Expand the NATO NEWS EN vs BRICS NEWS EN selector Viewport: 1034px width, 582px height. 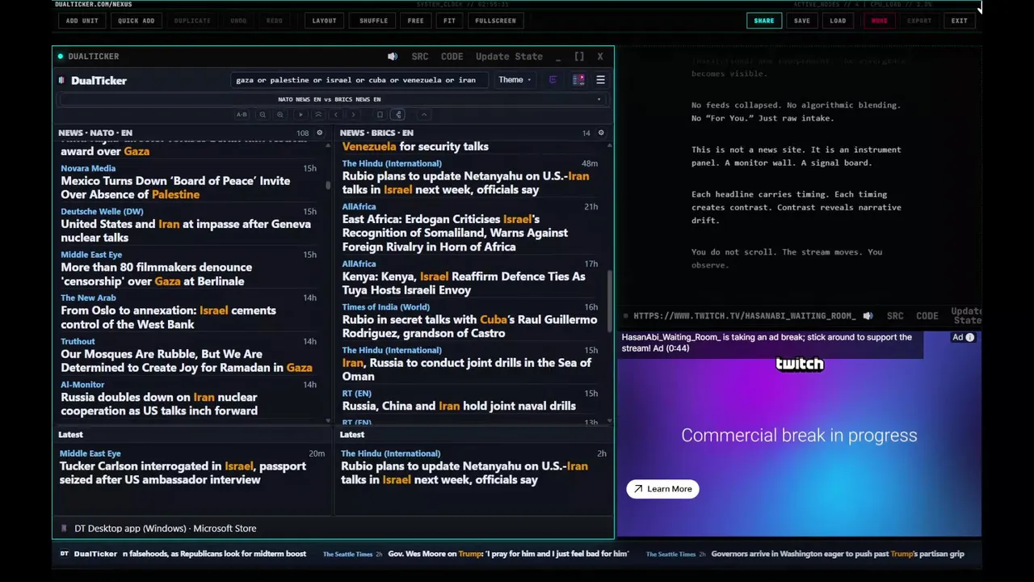(x=330, y=99)
